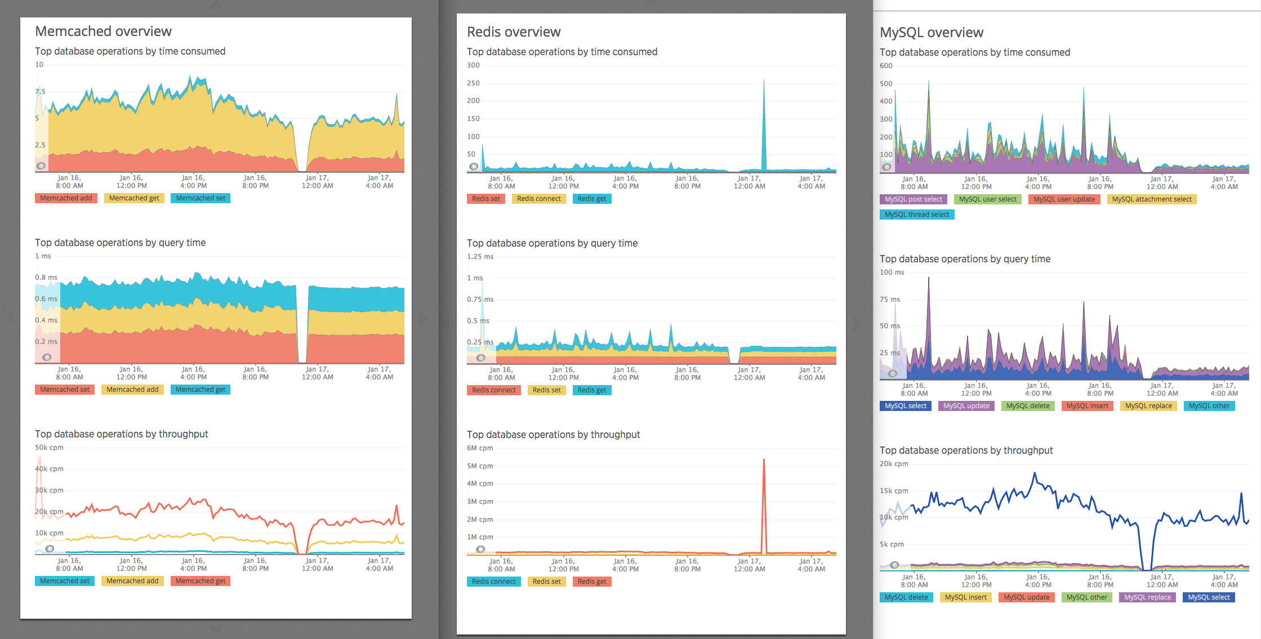The width and height of the screenshot is (1261, 639).
Task: Toggle MySQL select in query time legend
Action: [x=906, y=406]
